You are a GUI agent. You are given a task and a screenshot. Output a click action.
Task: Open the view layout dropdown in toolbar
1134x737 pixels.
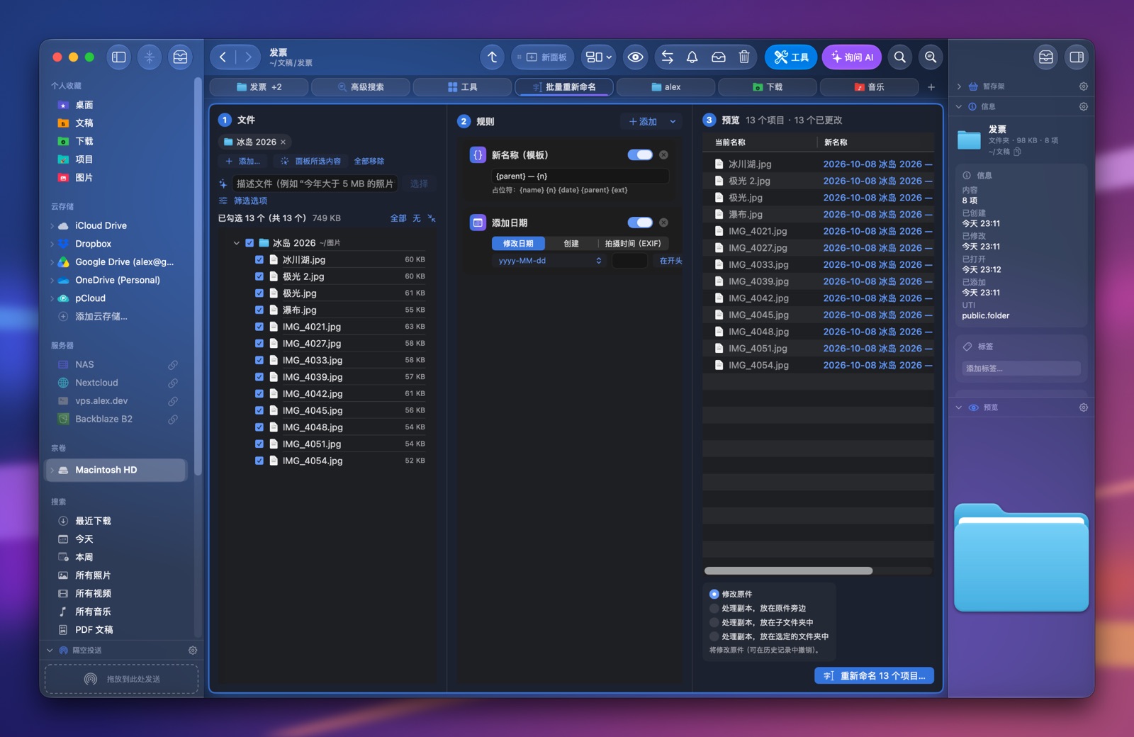(599, 57)
